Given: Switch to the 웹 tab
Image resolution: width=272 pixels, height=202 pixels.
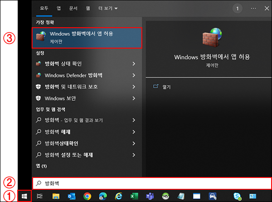Looking at the screenshot, I should point(88,8).
